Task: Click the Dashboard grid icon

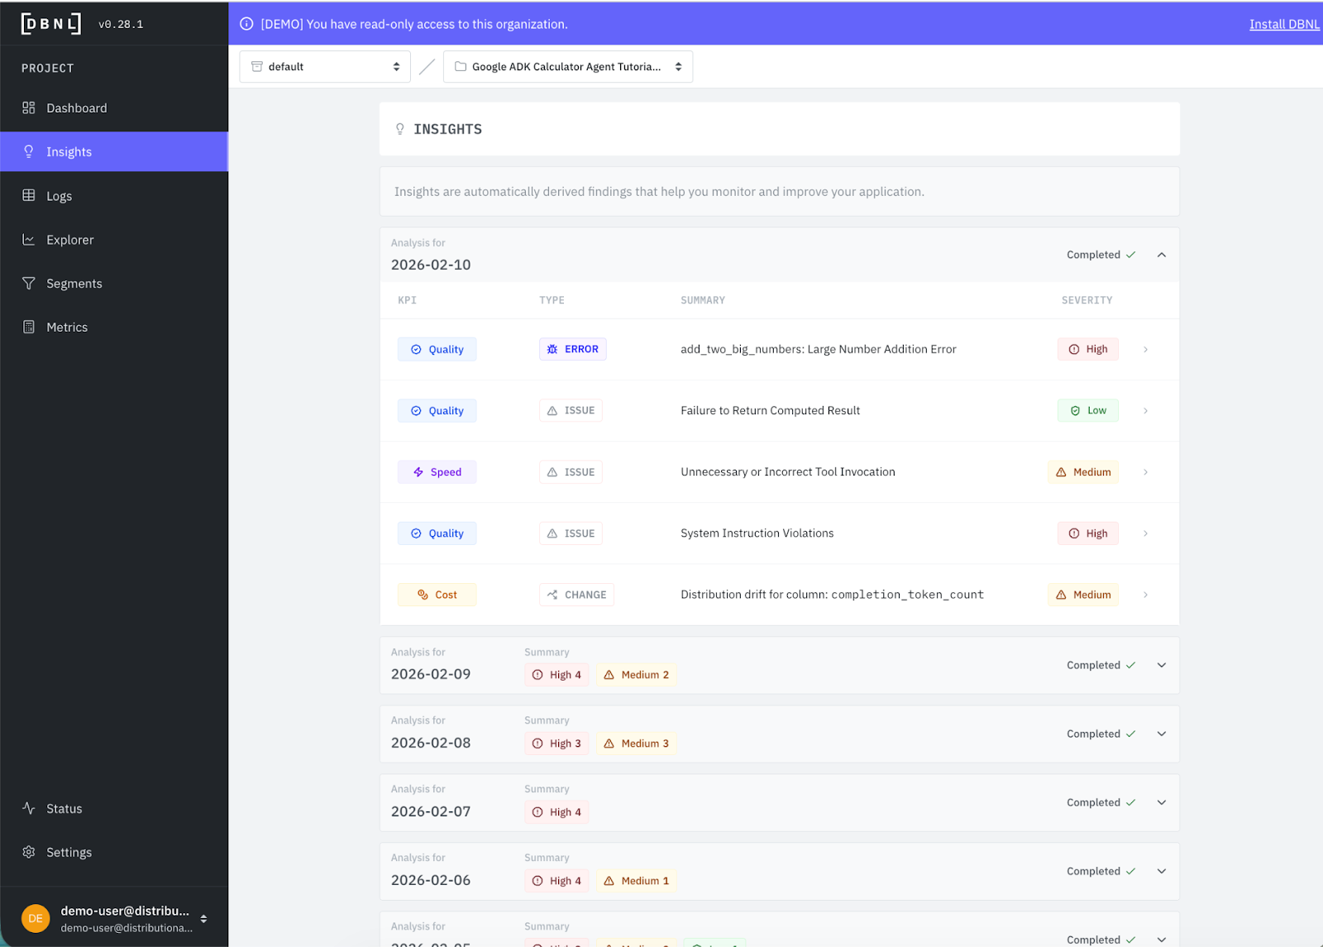Action: 29,108
